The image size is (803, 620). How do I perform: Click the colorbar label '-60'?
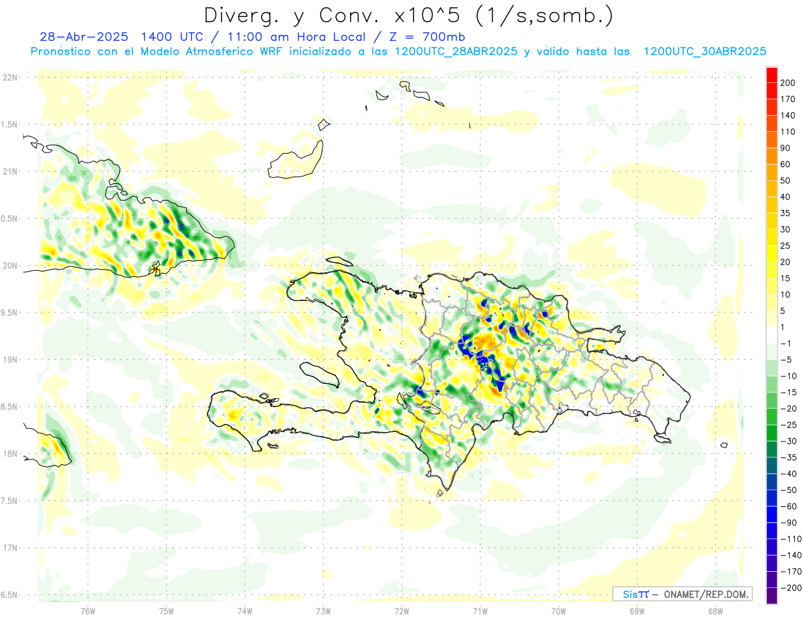pyautogui.click(x=790, y=506)
